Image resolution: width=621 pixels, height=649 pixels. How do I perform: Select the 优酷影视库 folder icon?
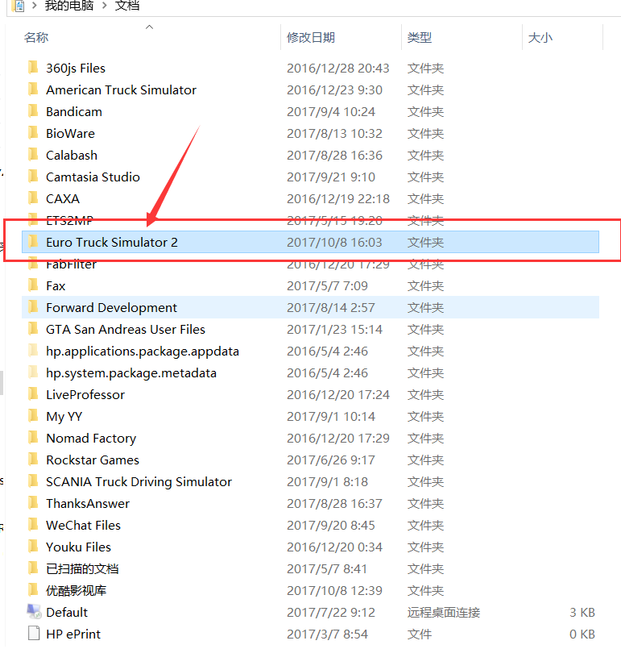tap(33, 590)
